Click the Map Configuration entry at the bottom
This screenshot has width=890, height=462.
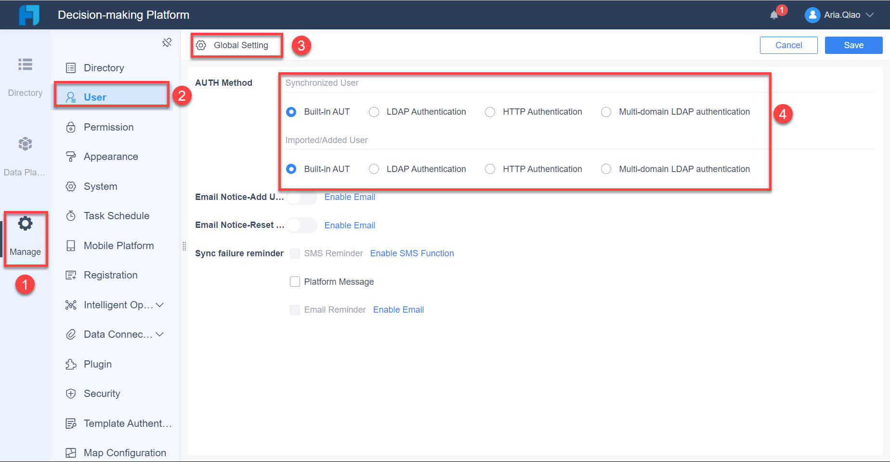[124, 453]
